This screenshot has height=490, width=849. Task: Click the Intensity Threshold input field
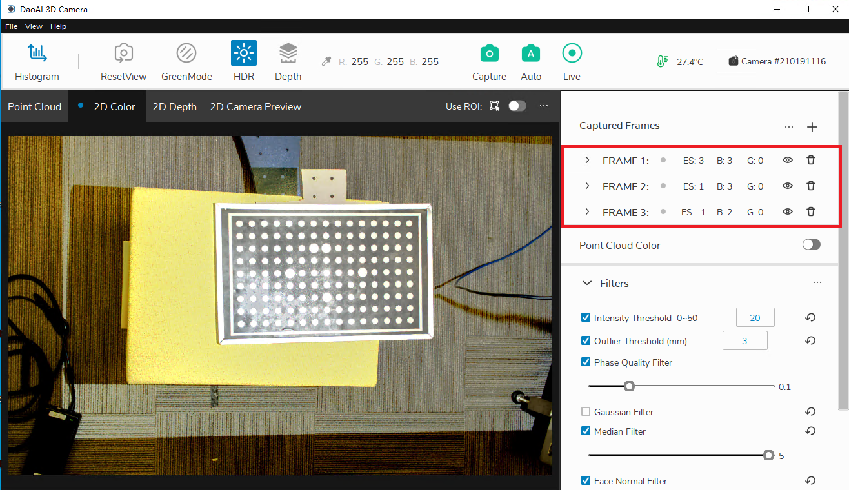tap(755, 318)
